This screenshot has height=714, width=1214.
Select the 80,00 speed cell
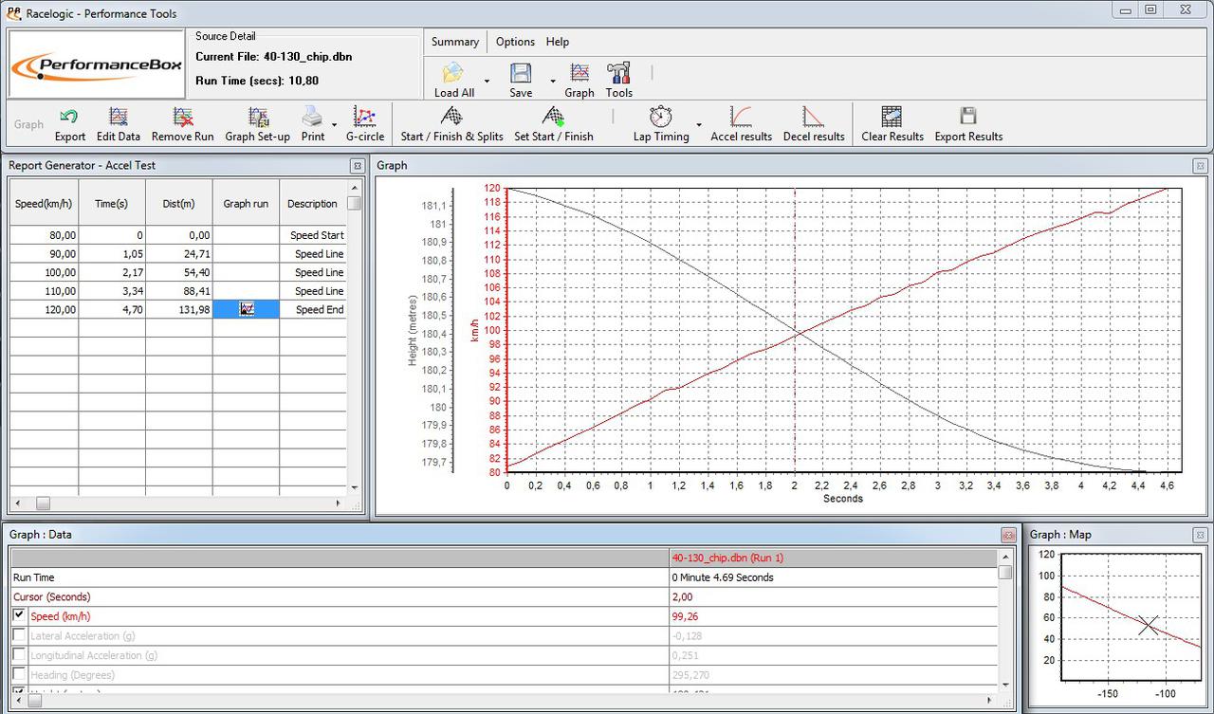[44, 235]
